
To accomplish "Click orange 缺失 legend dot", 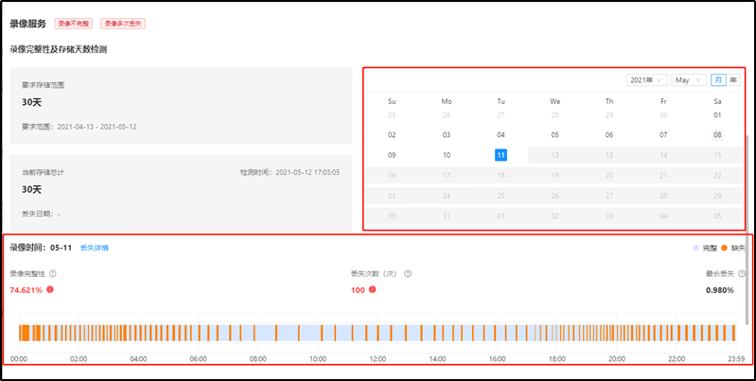I will 723,248.
